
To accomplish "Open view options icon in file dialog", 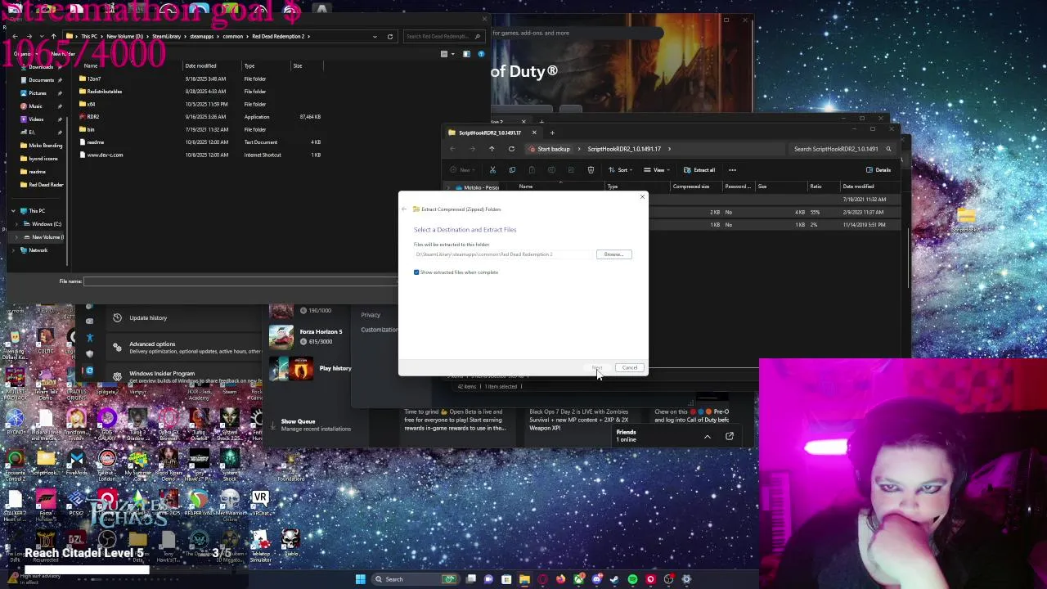I will click(x=446, y=54).
